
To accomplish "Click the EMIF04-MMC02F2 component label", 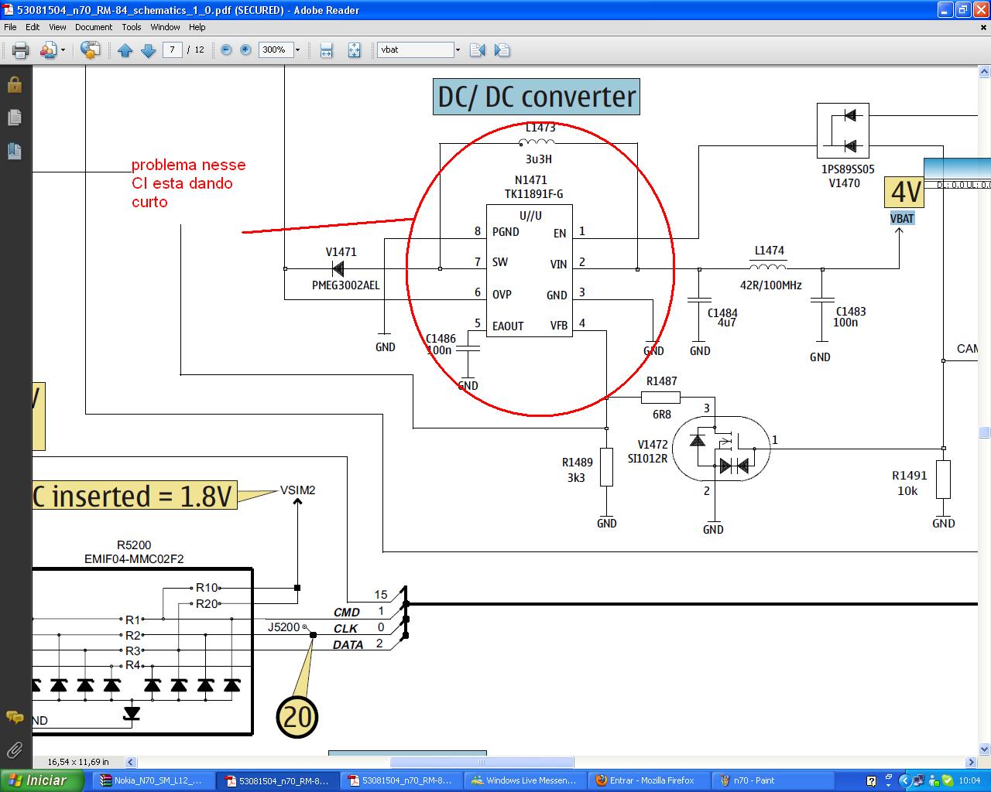I will pyautogui.click(x=134, y=558).
